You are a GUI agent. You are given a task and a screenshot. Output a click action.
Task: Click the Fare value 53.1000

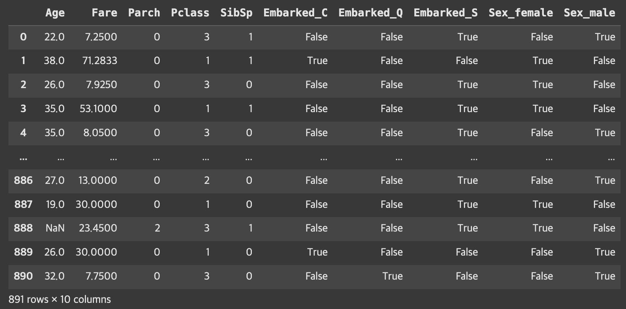99,109
